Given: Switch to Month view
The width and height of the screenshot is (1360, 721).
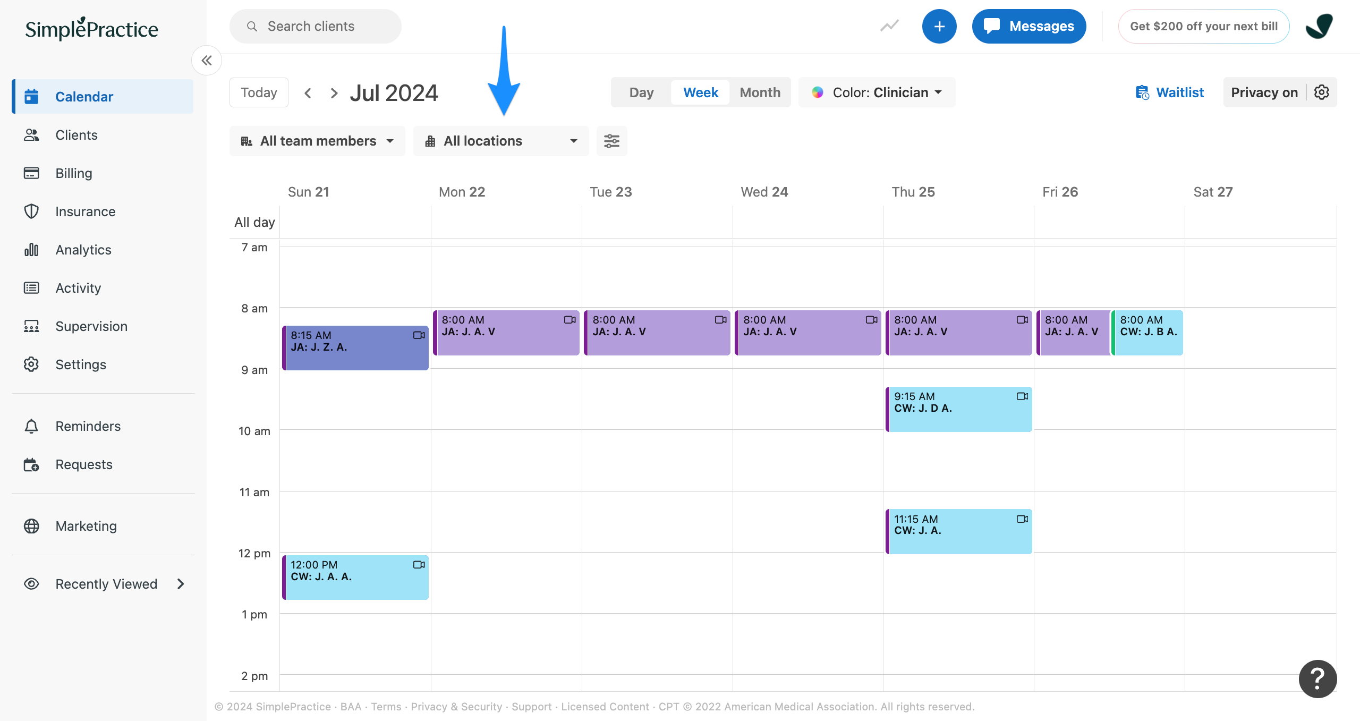Looking at the screenshot, I should click(760, 92).
